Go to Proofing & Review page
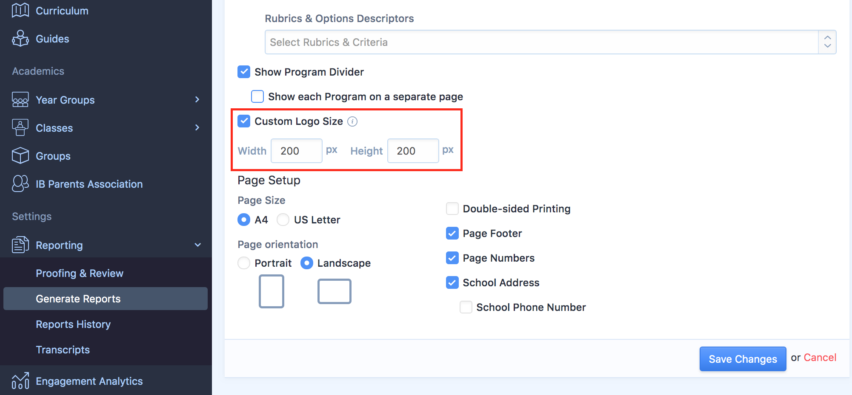Screen dimensions: 852x395 pos(80,273)
